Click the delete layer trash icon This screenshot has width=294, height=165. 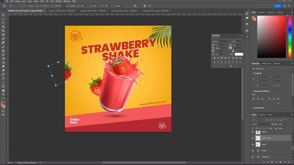click(289, 162)
